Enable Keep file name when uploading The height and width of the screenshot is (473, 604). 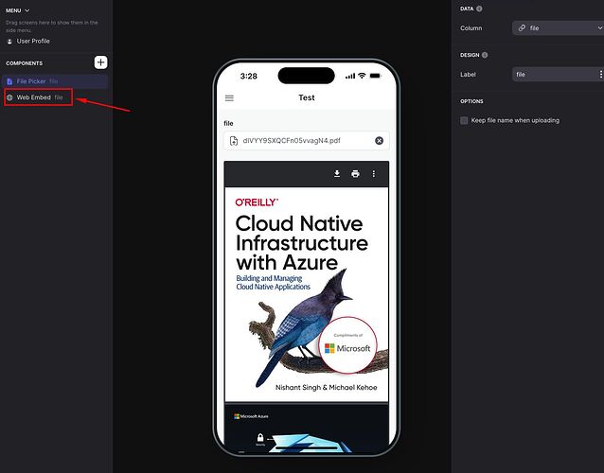click(x=464, y=120)
